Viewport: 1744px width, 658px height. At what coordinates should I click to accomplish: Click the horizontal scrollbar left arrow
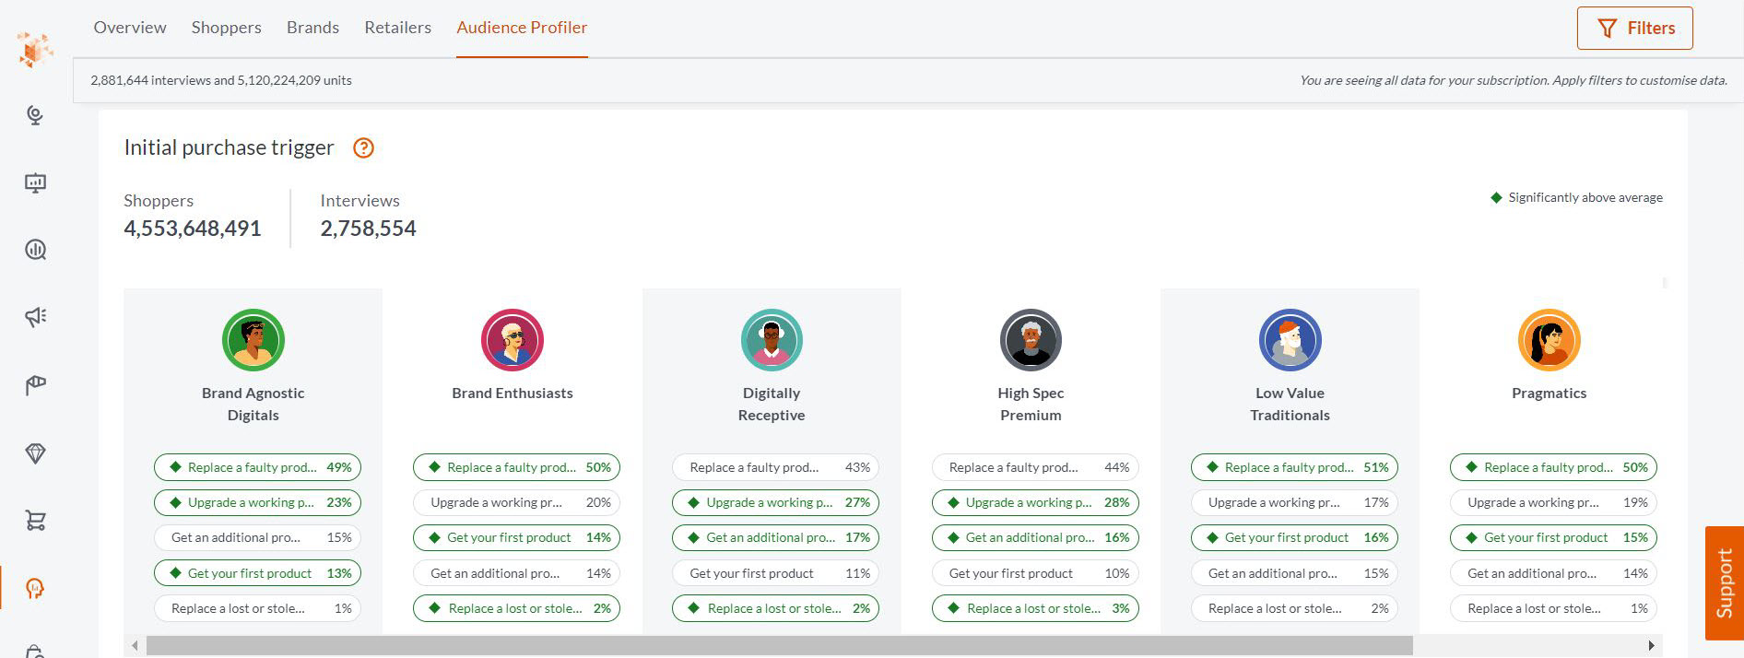[136, 645]
